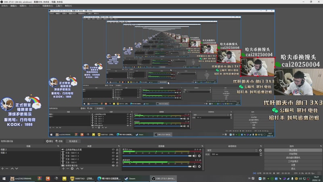Toggle lock on 视频采集设备 source

(x=117, y=165)
